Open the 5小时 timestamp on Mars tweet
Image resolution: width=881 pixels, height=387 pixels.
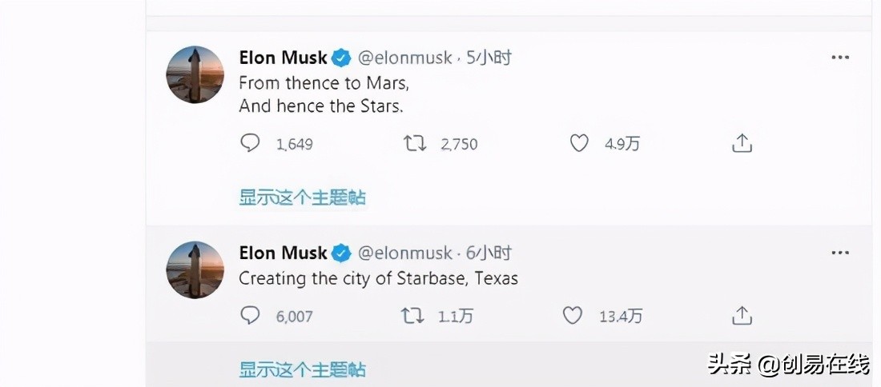pos(489,58)
